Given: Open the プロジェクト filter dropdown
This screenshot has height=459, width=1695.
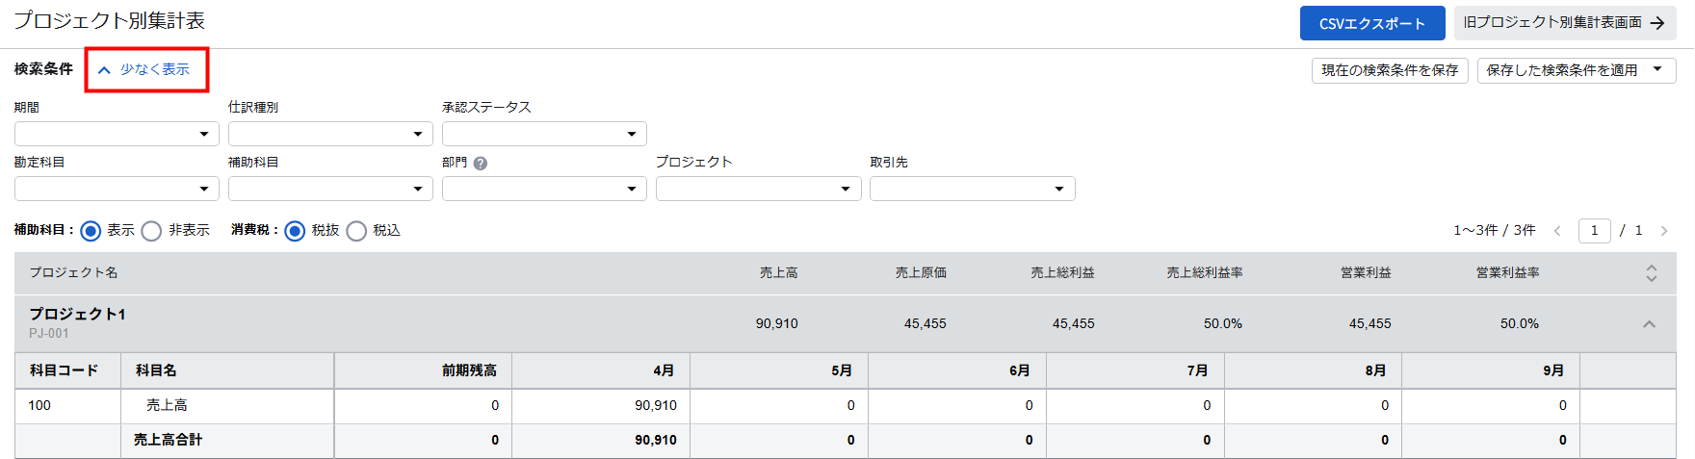Looking at the screenshot, I should [x=758, y=189].
